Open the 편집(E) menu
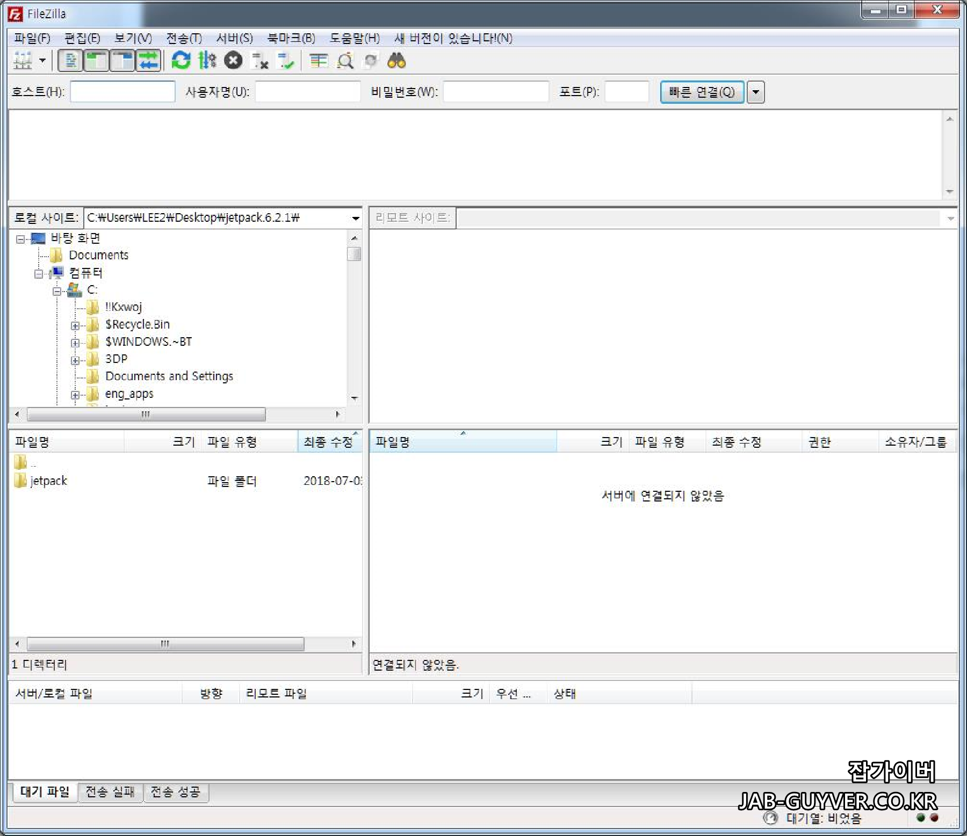Image resolution: width=967 pixels, height=836 pixels. click(82, 38)
